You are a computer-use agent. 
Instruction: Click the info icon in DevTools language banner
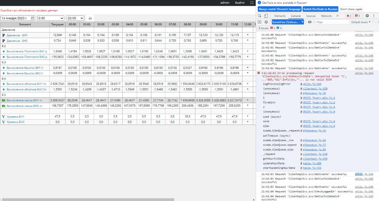click(259, 3)
